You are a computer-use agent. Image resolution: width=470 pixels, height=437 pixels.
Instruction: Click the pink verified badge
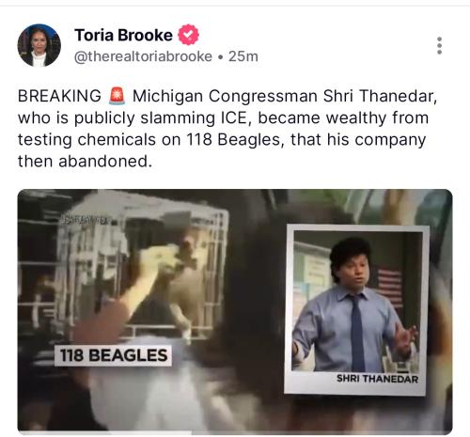[x=188, y=35]
